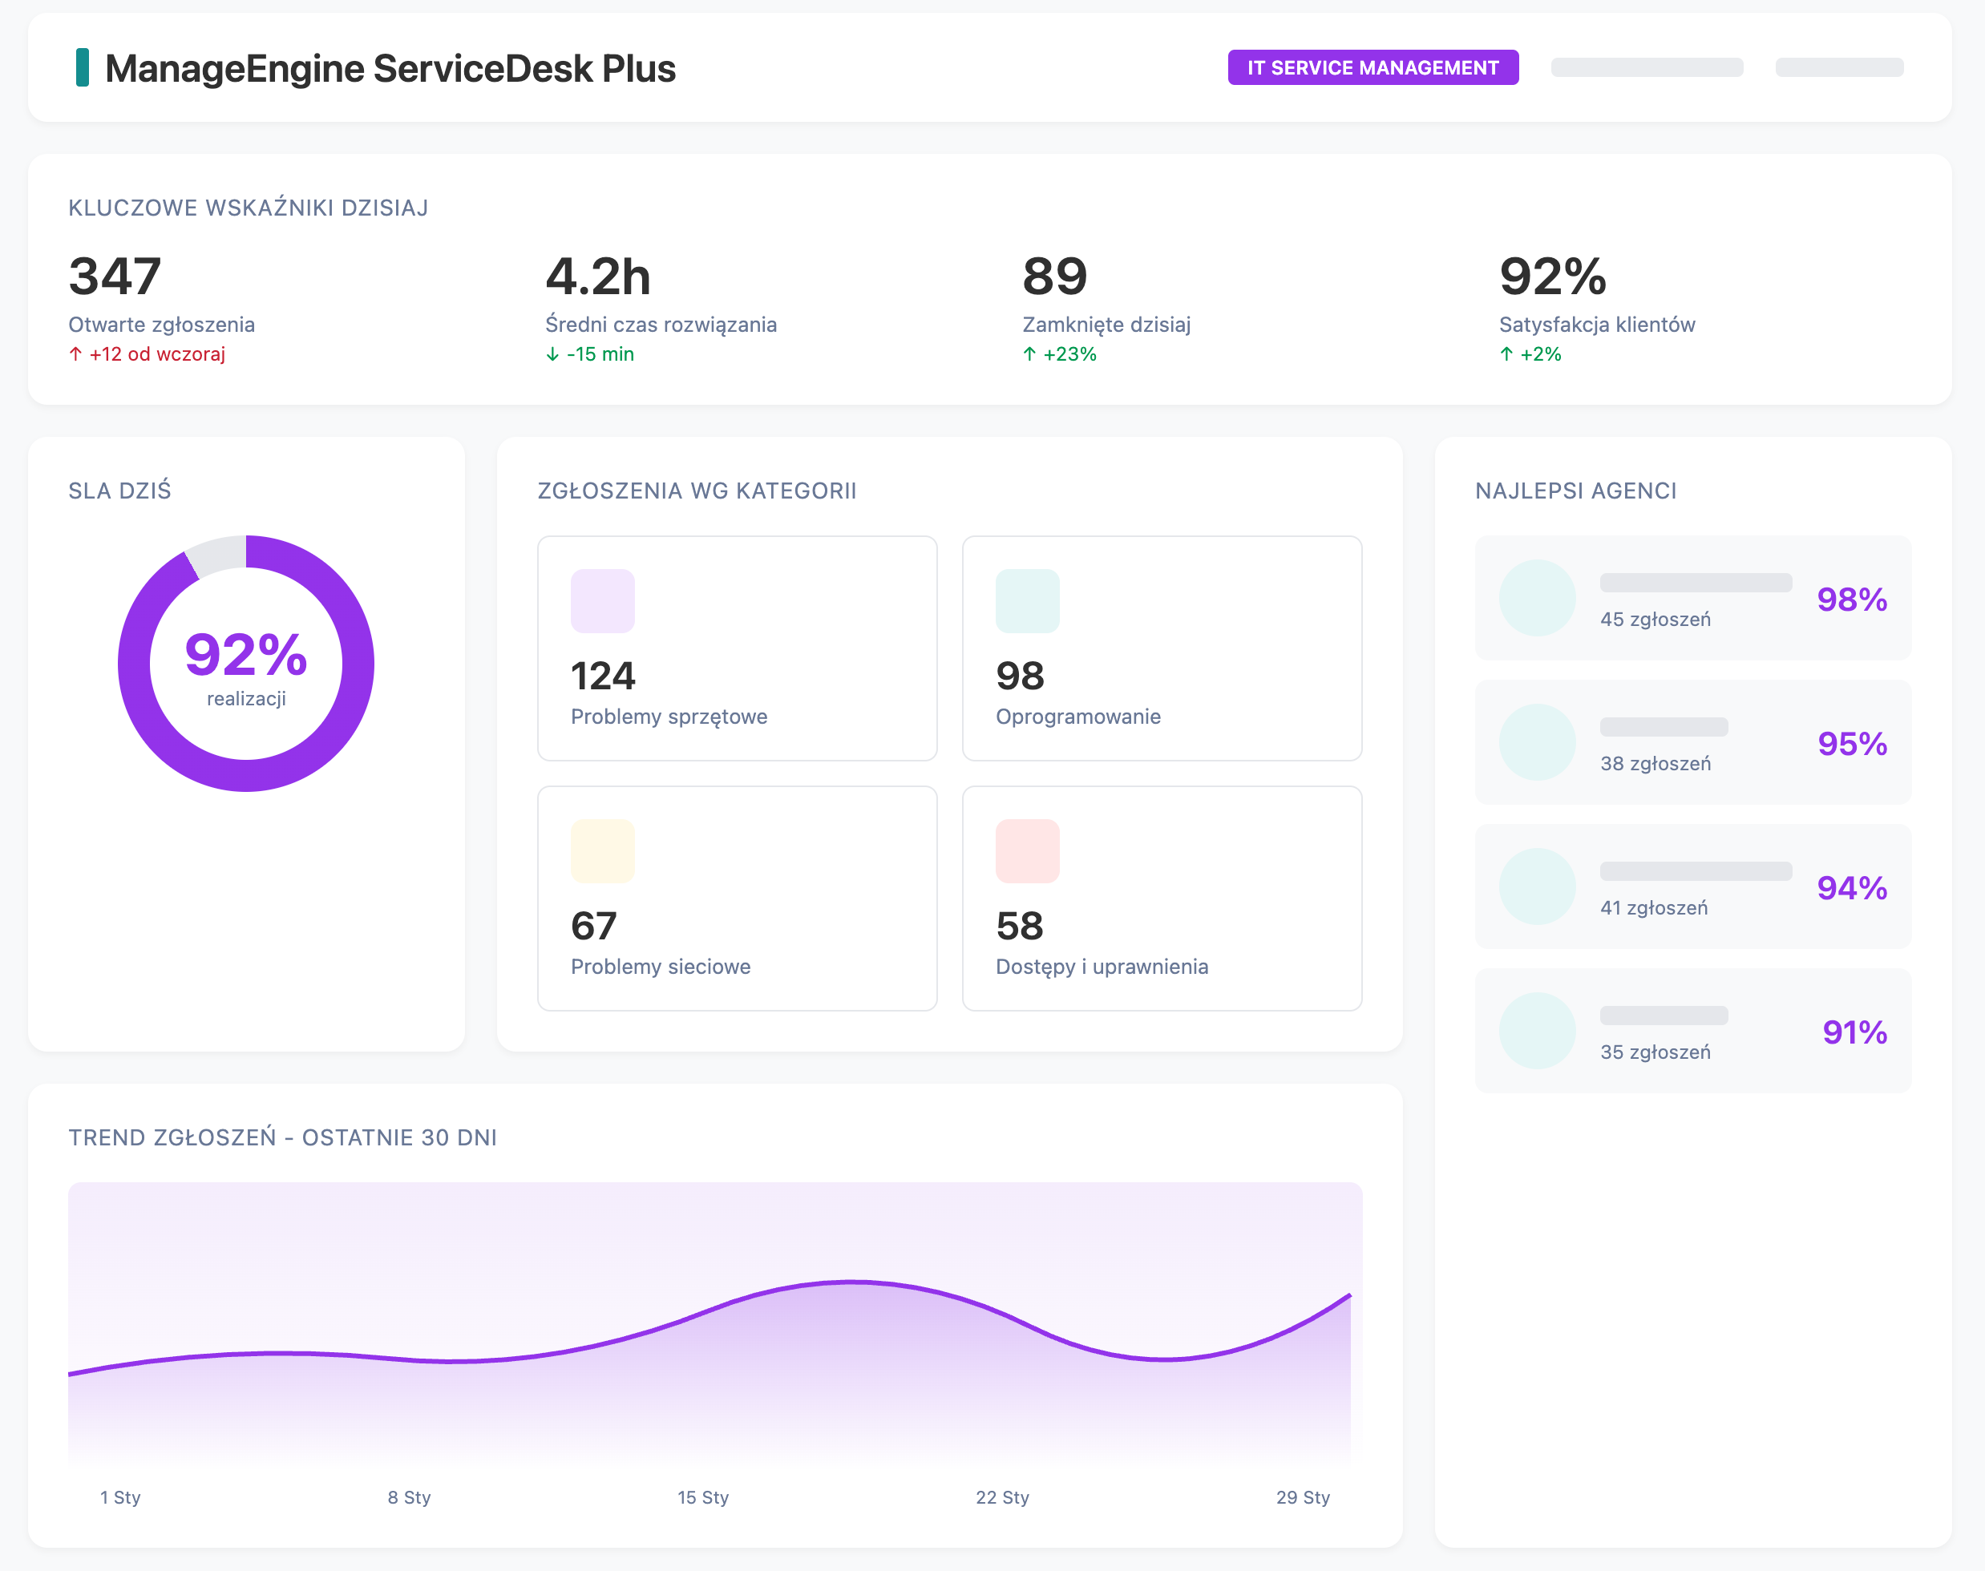This screenshot has height=1571, width=1985.
Task: Click avatar of agent with 35 zgłoszeń
Action: pos(1537,1030)
